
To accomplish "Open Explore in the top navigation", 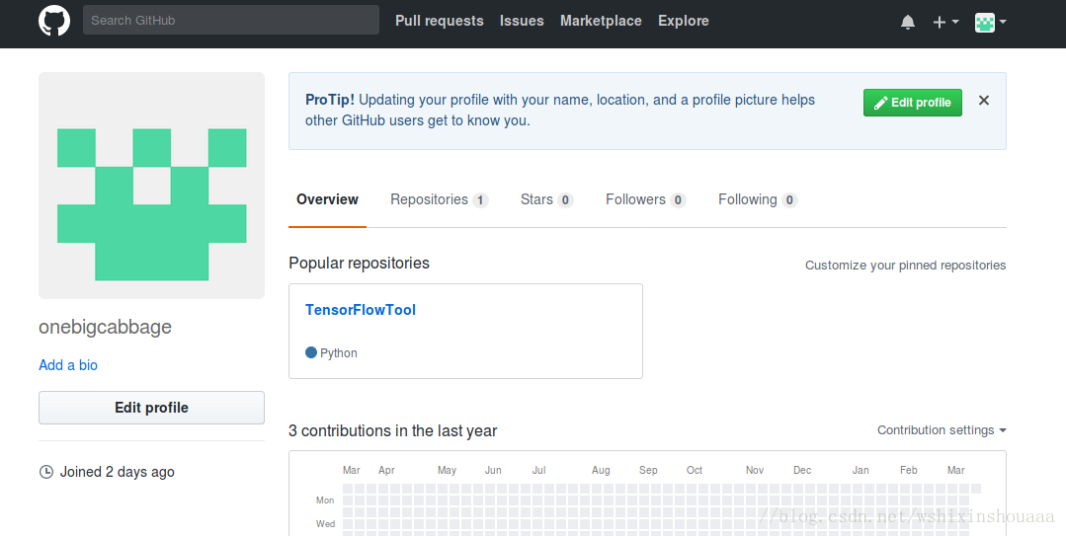I will click(684, 21).
